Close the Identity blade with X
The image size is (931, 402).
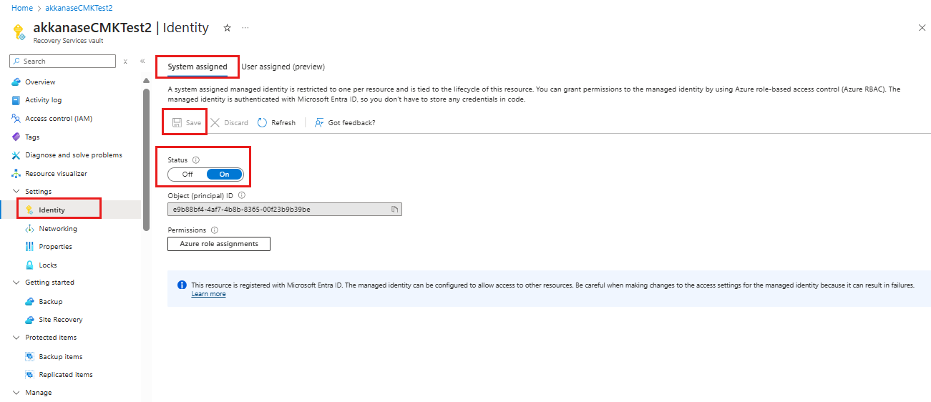coord(922,27)
